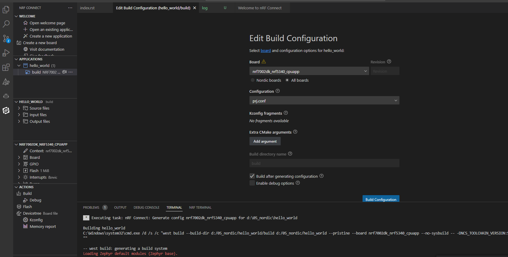
Task: Show help for Build after generating configuration
Action: pyautogui.click(x=321, y=176)
